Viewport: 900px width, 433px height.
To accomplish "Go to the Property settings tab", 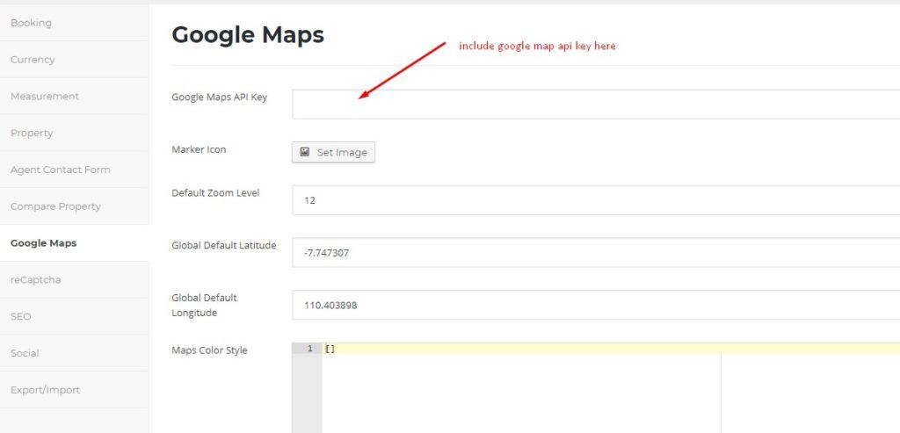I will (x=74, y=133).
